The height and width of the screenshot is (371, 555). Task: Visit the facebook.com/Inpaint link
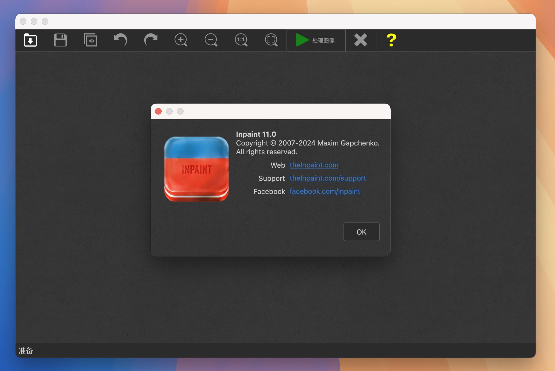coord(325,191)
